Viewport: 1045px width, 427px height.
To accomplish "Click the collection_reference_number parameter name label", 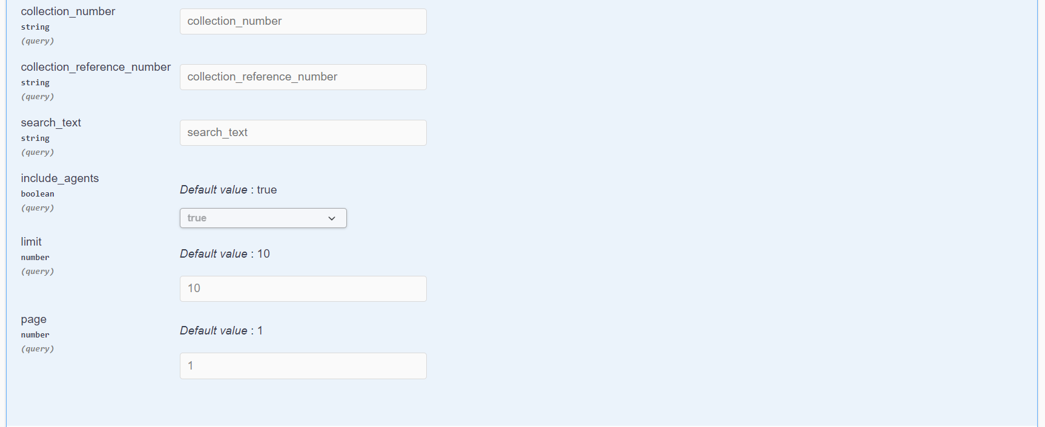I will click(96, 67).
